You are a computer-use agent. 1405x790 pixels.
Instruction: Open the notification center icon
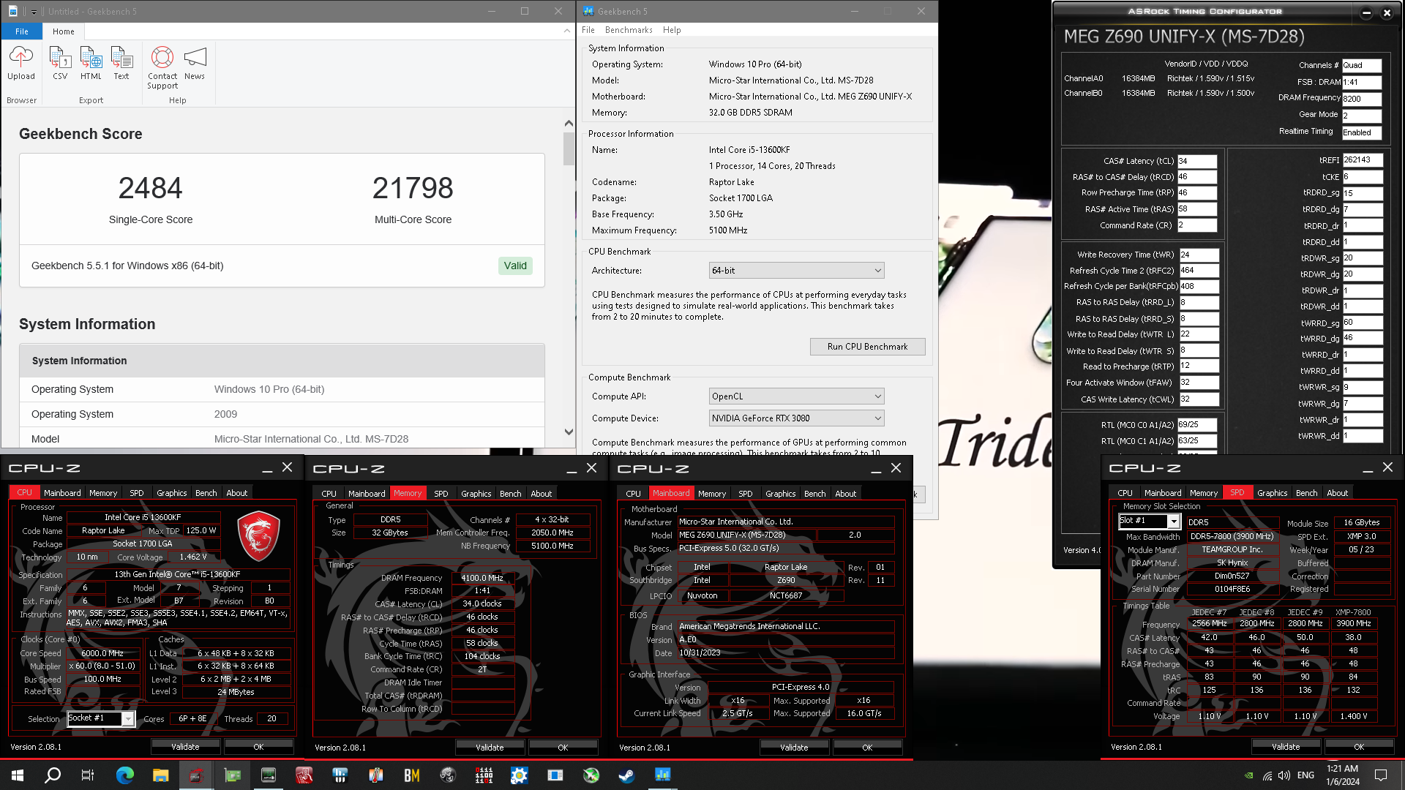[x=1381, y=775]
